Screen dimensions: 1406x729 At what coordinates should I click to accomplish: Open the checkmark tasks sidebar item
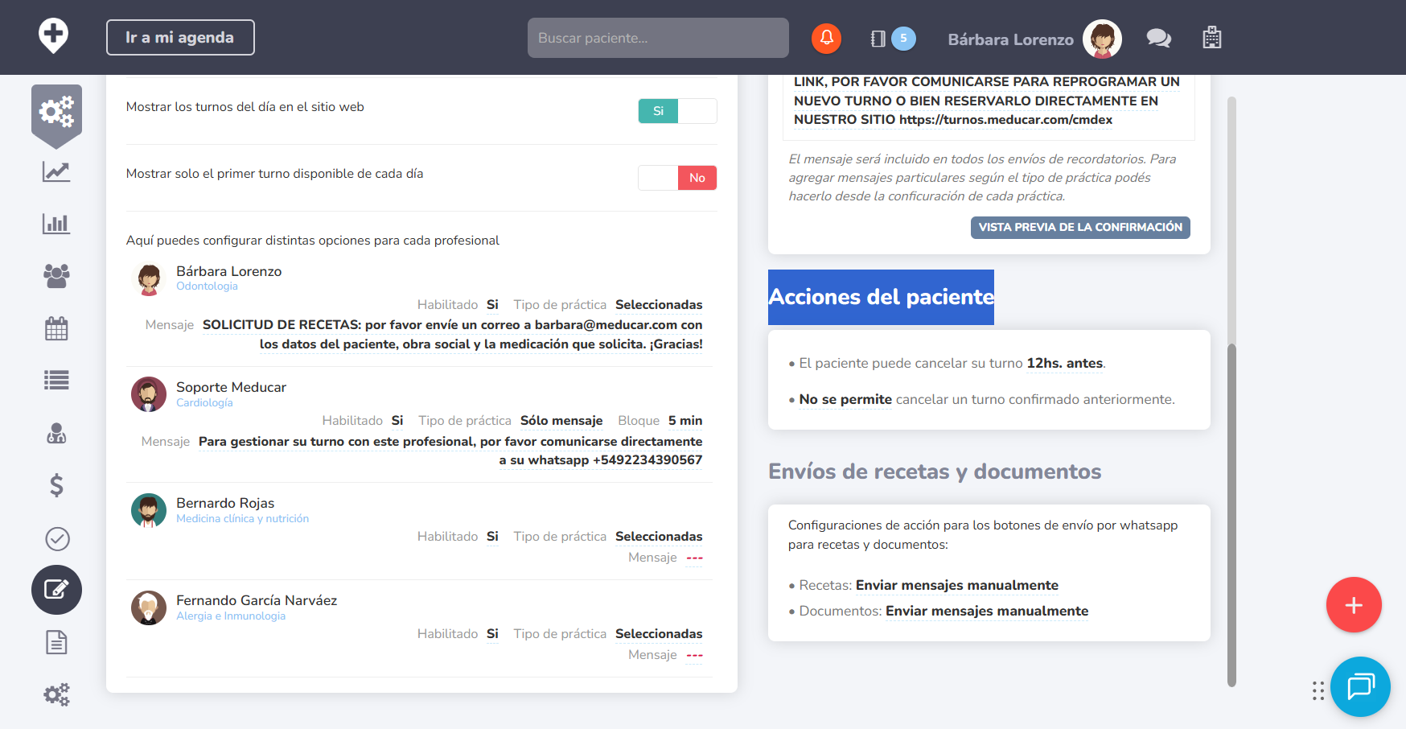(56, 538)
